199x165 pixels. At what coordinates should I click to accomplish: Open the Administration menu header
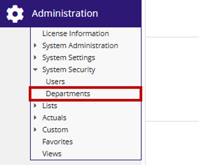[70, 14]
